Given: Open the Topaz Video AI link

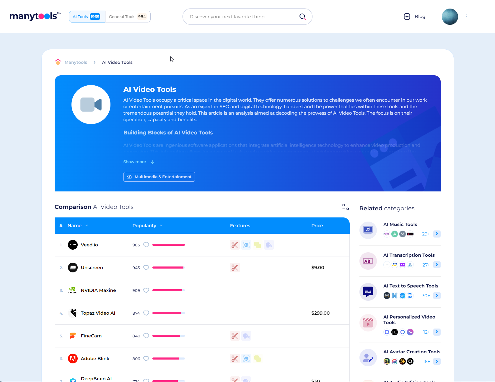Looking at the screenshot, I should coord(98,313).
